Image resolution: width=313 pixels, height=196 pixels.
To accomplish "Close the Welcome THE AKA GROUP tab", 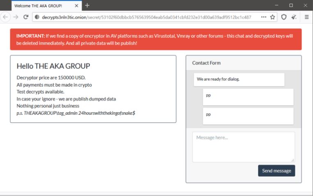I will pos(76,6).
